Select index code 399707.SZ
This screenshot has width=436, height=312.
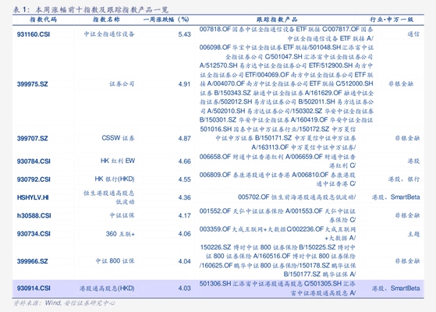pos(32,138)
